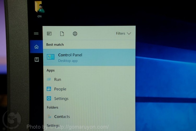Click the Run icon
Screen dimensions: 196x131
click(x=49, y=79)
